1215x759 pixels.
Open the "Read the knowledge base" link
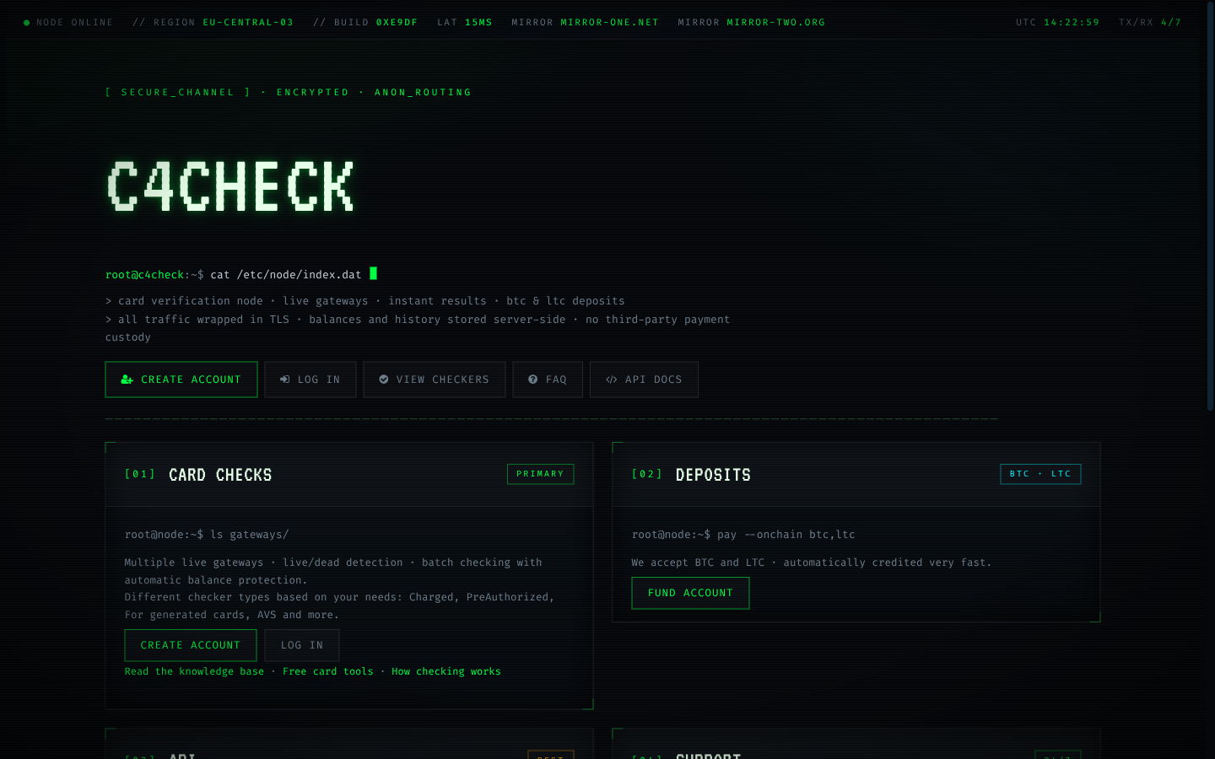(194, 671)
